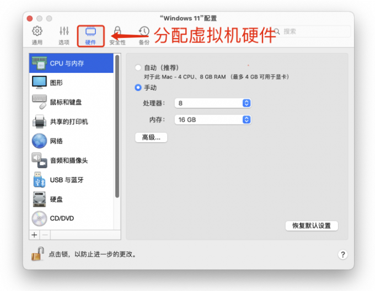The image size is (375, 291).
Task: Open the 备份 (Backup) clock tab
Action: point(144,36)
